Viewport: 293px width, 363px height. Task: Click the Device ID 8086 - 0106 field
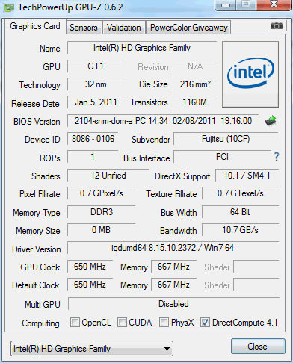[x=93, y=139]
